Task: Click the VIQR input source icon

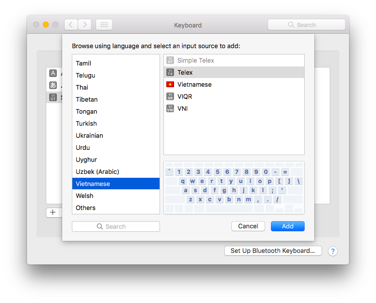Action: coord(170,96)
